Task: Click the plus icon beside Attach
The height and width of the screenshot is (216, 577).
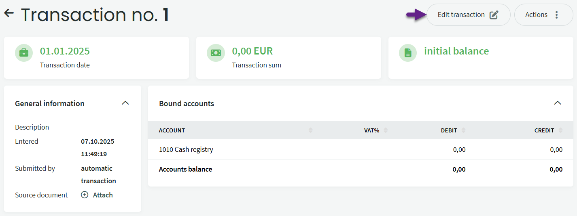Action: pyautogui.click(x=85, y=195)
